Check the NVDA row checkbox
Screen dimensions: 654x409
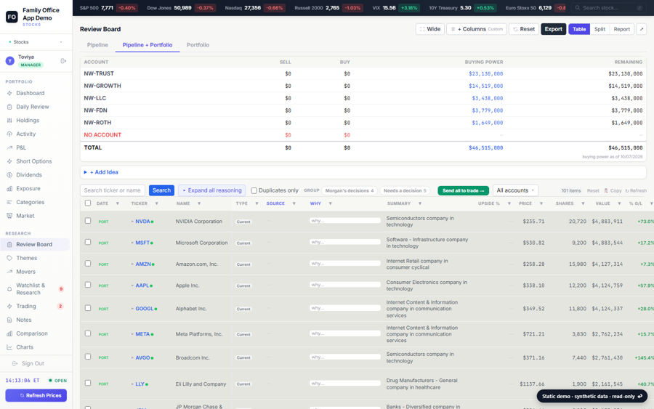[88, 221]
